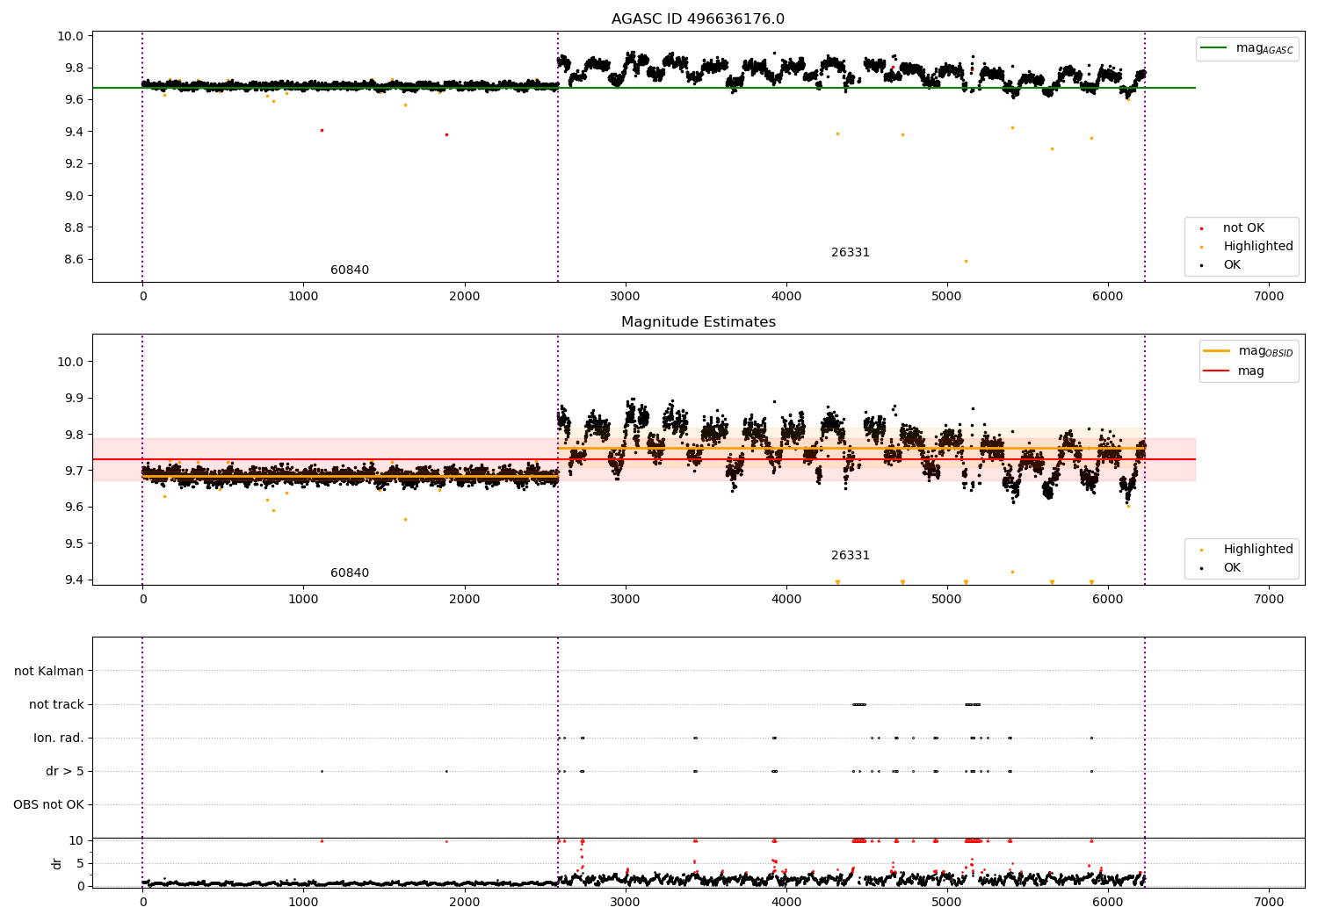Click the orange outlier point near 8.6 in the top plot
1318x922 pixels.
point(966,261)
